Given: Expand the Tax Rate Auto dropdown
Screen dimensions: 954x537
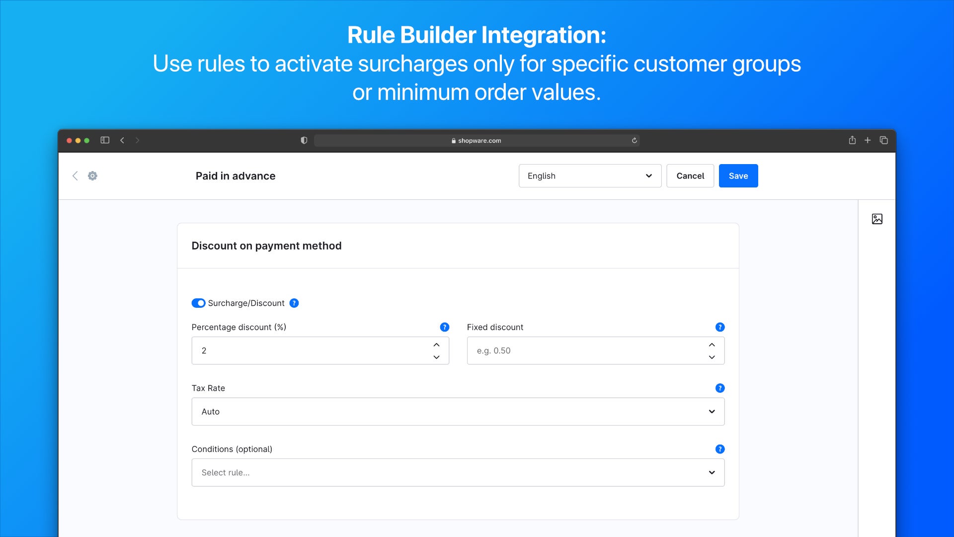Looking at the screenshot, I should (458, 412).
